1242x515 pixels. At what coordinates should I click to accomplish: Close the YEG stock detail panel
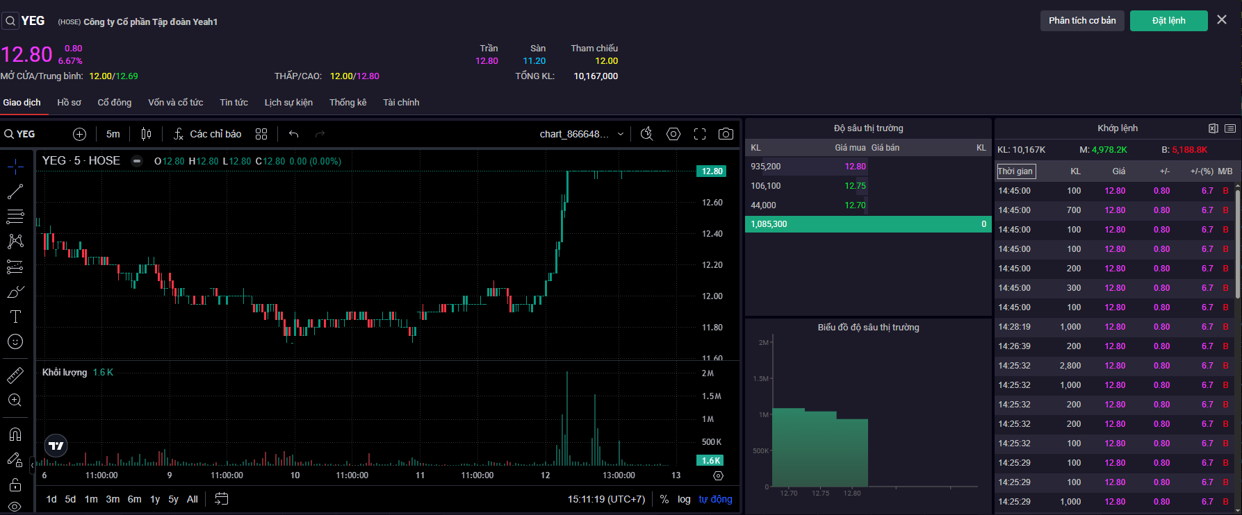pyautogui.click(x=1222, y=20)
